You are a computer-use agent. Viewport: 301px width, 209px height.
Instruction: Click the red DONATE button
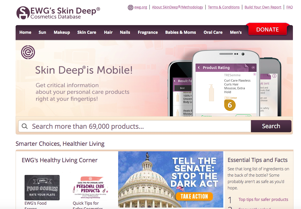click(267, 29)
